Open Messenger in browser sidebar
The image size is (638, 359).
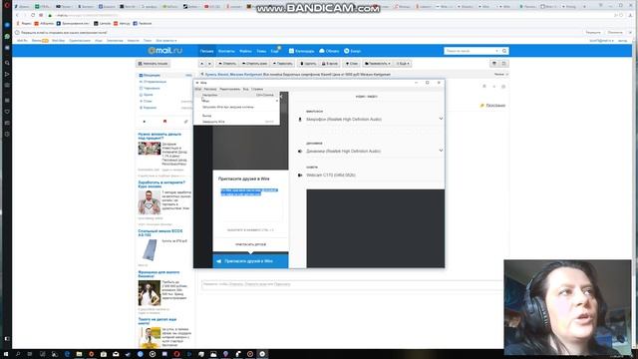pyautogui.click(x=7, y=25)
